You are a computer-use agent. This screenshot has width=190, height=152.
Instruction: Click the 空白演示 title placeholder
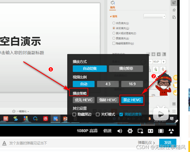[20, 41]
